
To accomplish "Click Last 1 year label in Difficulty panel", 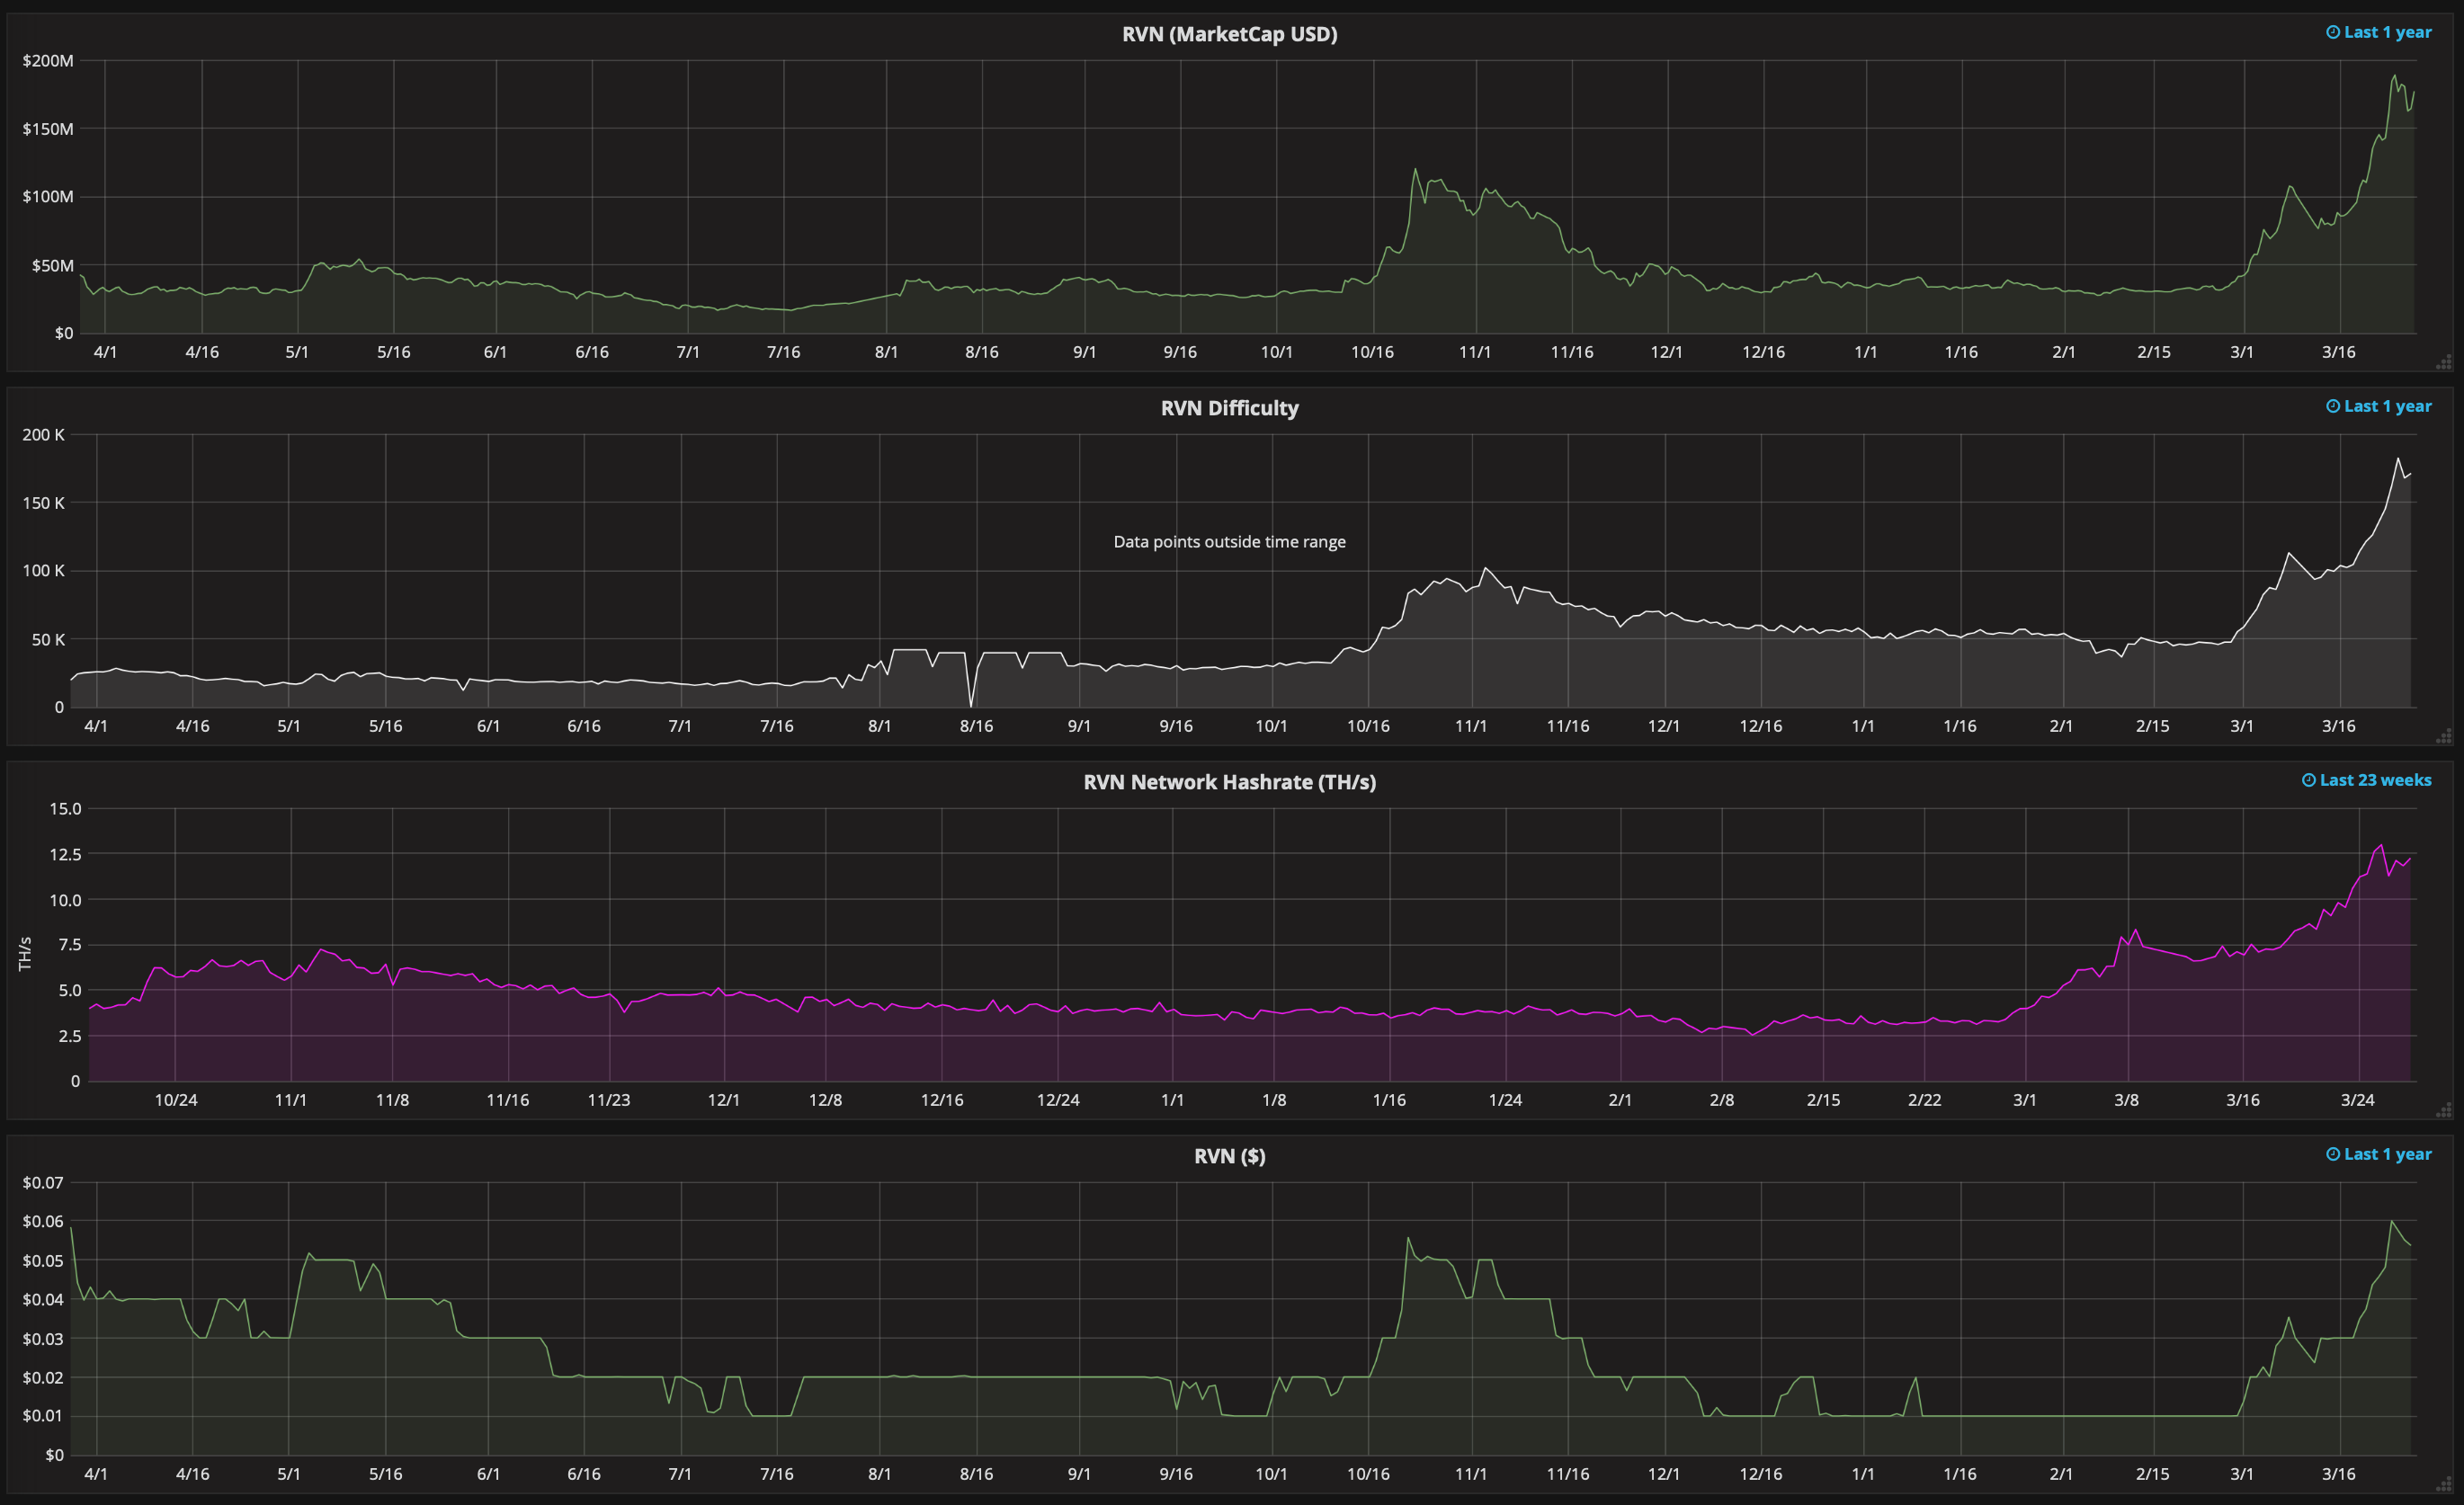I will [2388, 406].
